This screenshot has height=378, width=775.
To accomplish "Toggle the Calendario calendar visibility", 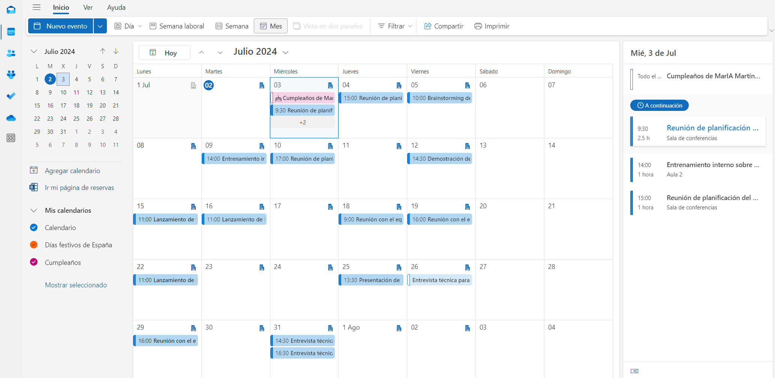I will [34, 227].
